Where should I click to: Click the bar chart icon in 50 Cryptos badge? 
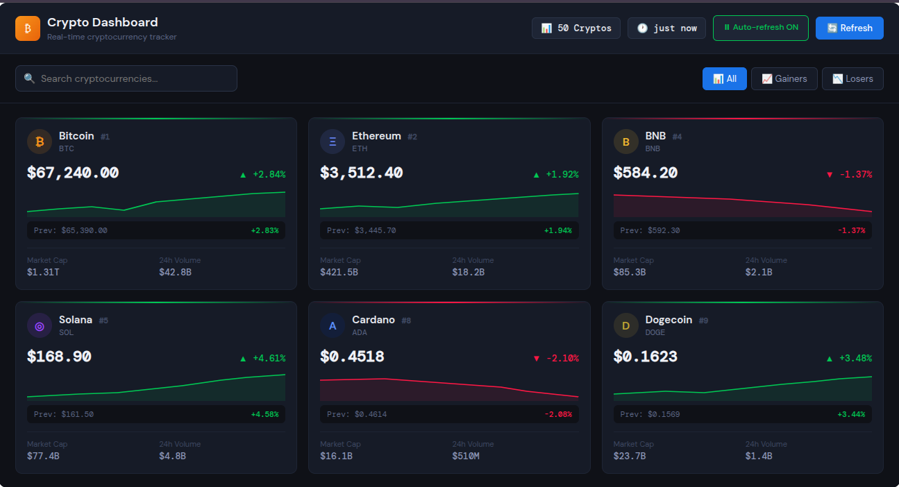[x=546, y=28]
